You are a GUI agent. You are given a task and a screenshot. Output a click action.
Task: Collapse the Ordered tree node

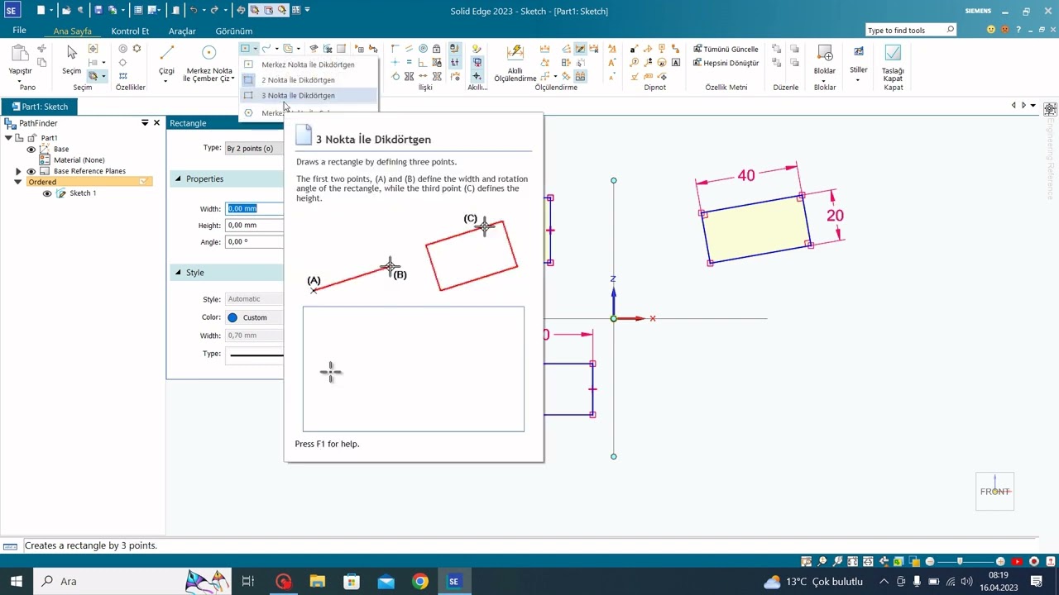tap(18, 182)
